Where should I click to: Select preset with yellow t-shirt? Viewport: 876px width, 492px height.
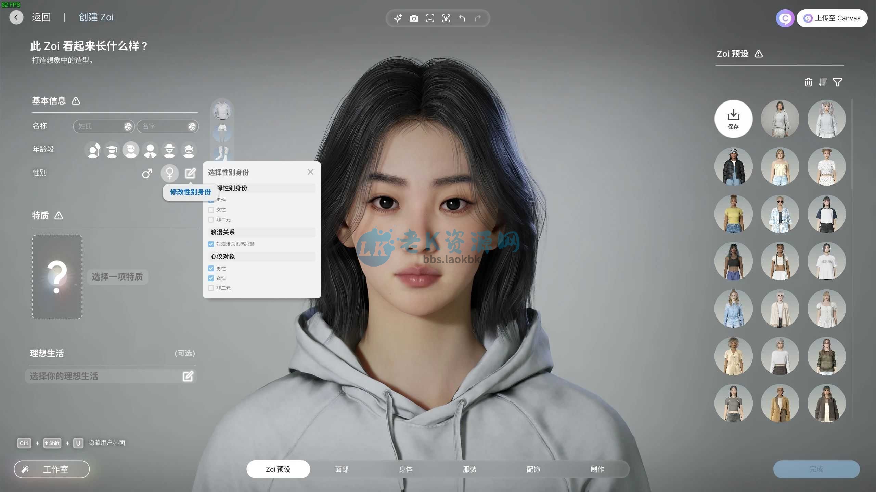coord(733,214)
